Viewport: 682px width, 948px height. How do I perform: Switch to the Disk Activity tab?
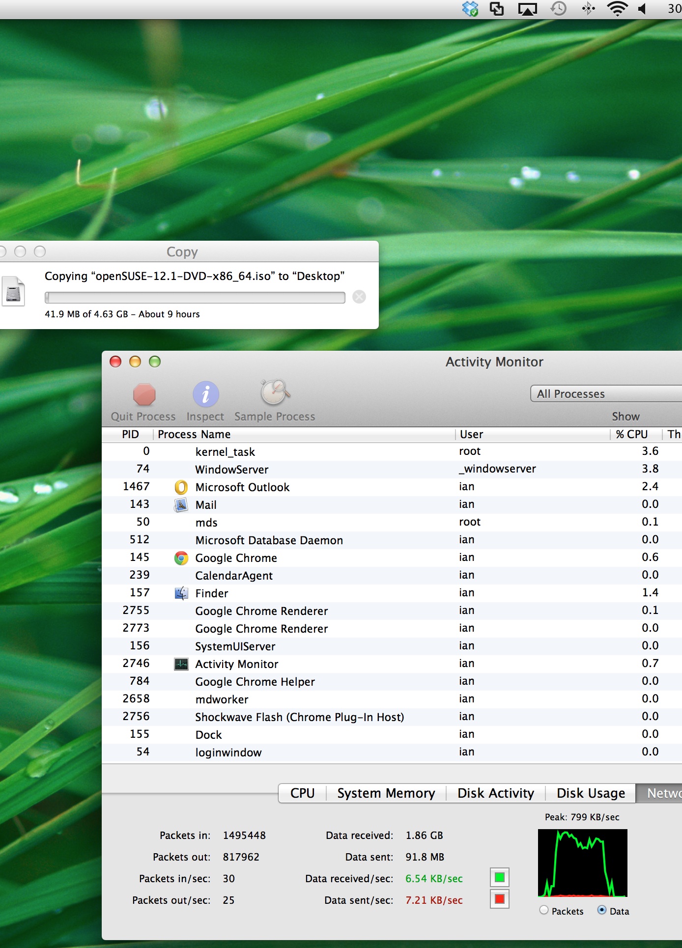coord(496,793)
